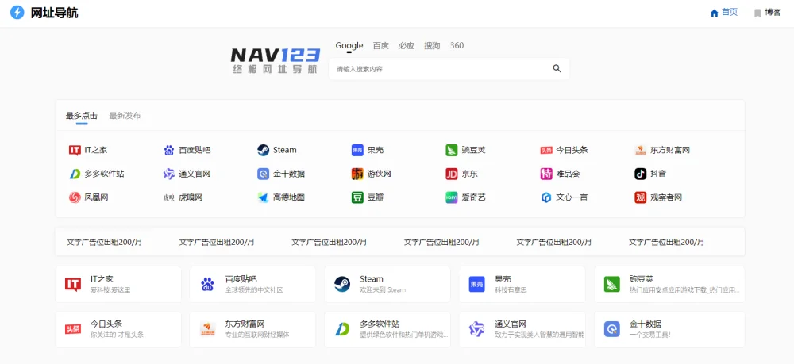This screenshot has height=364, width=794.
Task: Click the 凤凰网 red swirl icon
Action: 75,197
